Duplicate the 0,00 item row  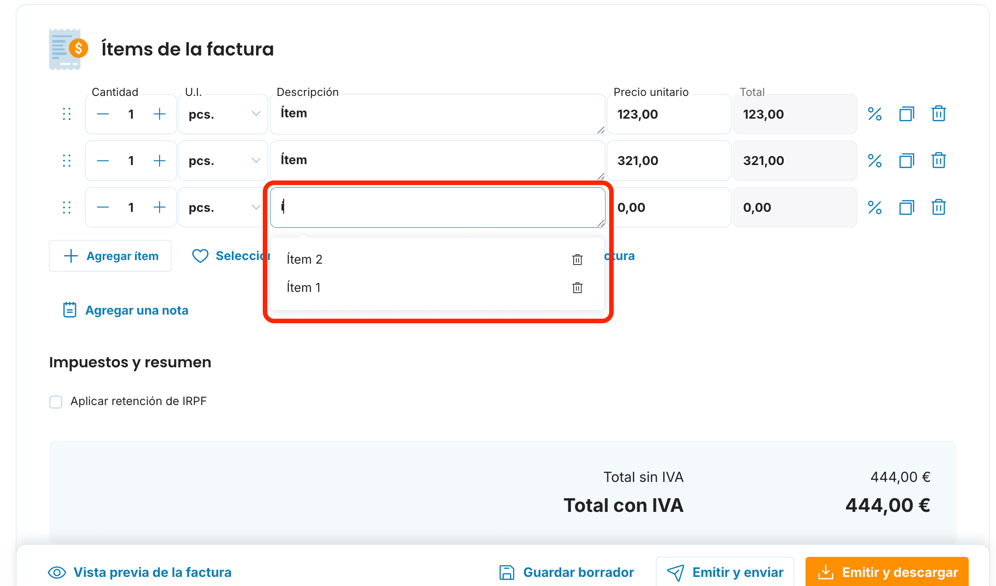click(906, 207)
